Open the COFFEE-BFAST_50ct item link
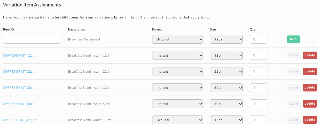The image size is (319, 124). pyautogui.click(x=18, y=104)
